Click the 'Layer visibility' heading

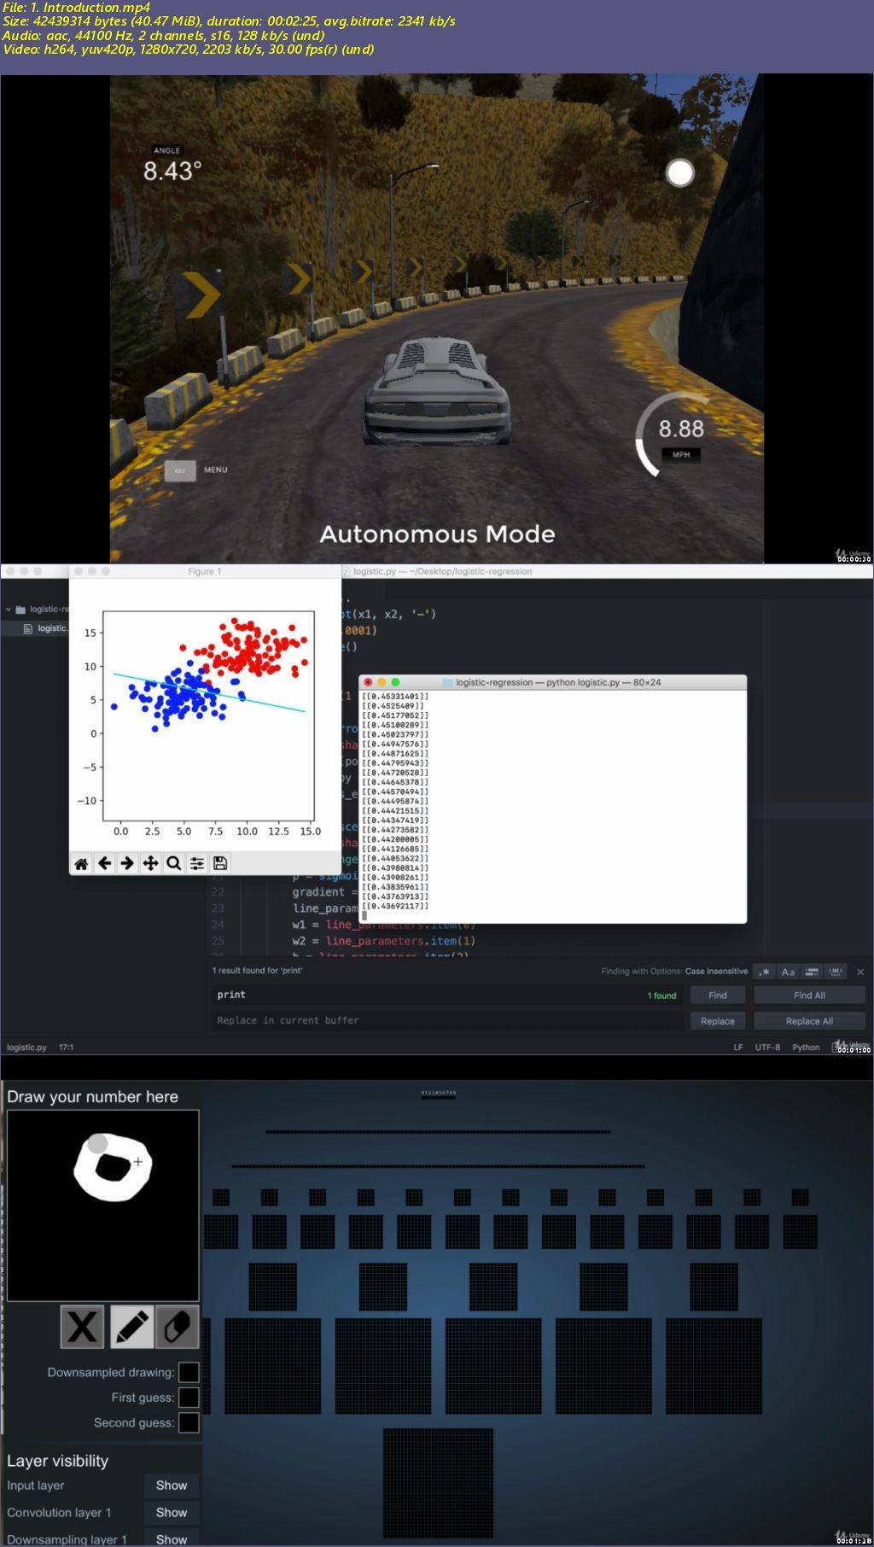coord(58,1461)
